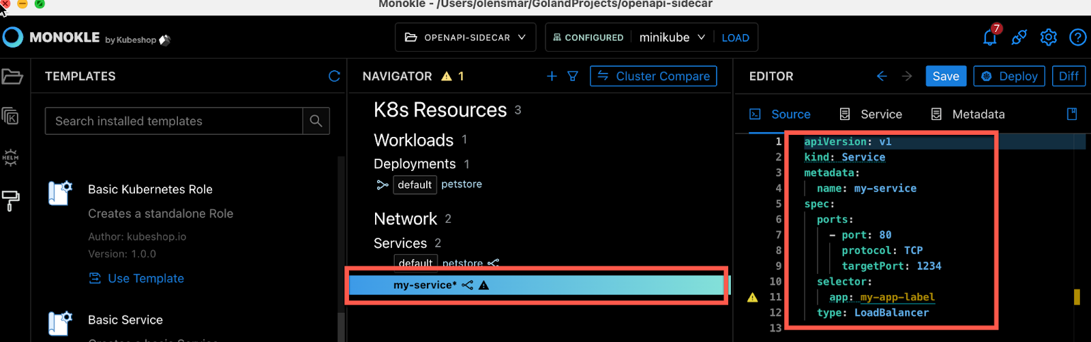Go forward in editor selection history
The height and width of the screenshot is (342, 1091).
(907, 76)
